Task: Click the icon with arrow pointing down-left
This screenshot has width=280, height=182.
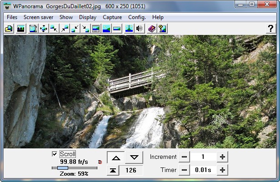Action: [75, 29]
